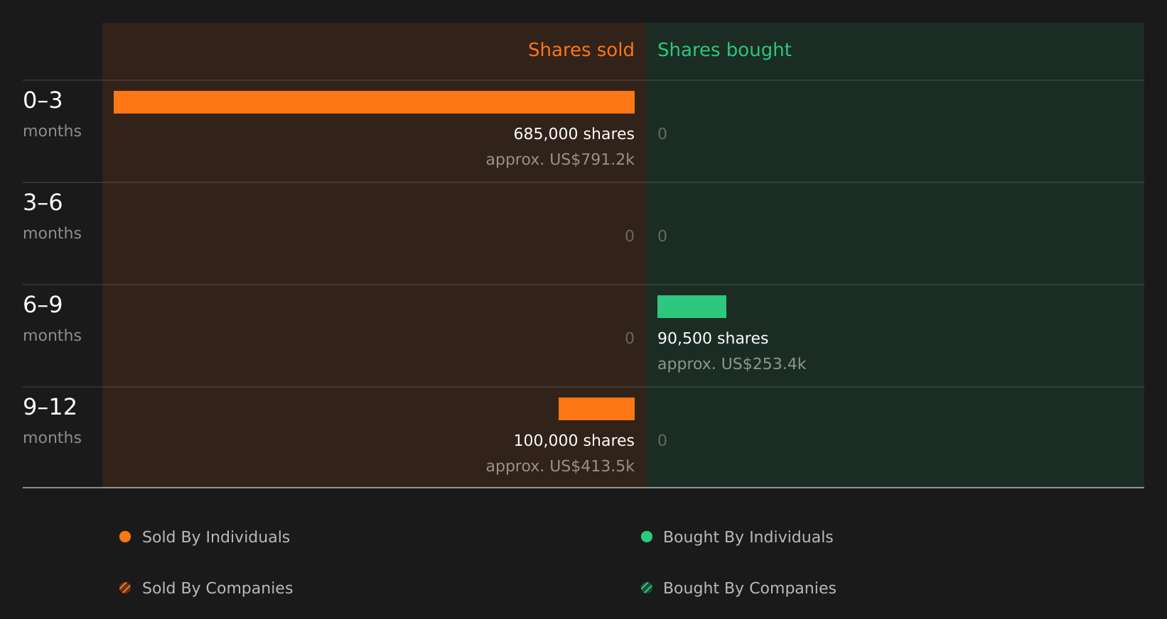Click the approx. US$791.2k value
This screenshot has height=619, width=1167.
tap(560, 160)
